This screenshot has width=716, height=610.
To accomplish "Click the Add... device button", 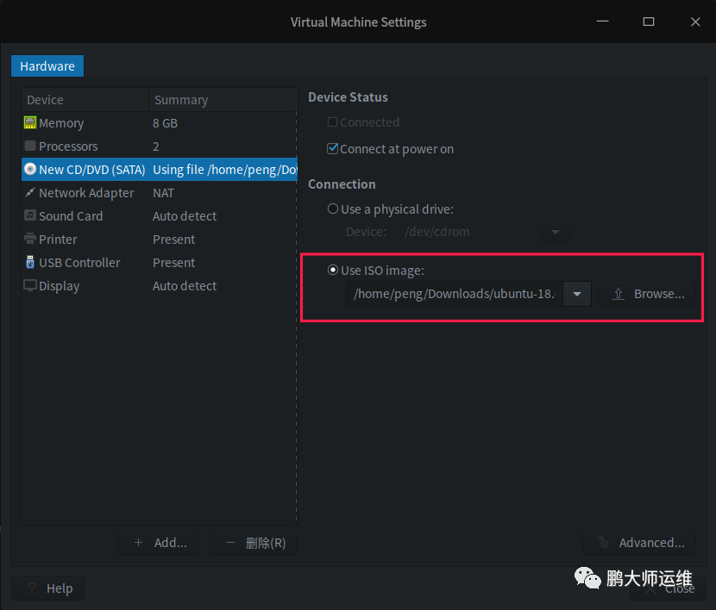I will (x=159, y=543).
